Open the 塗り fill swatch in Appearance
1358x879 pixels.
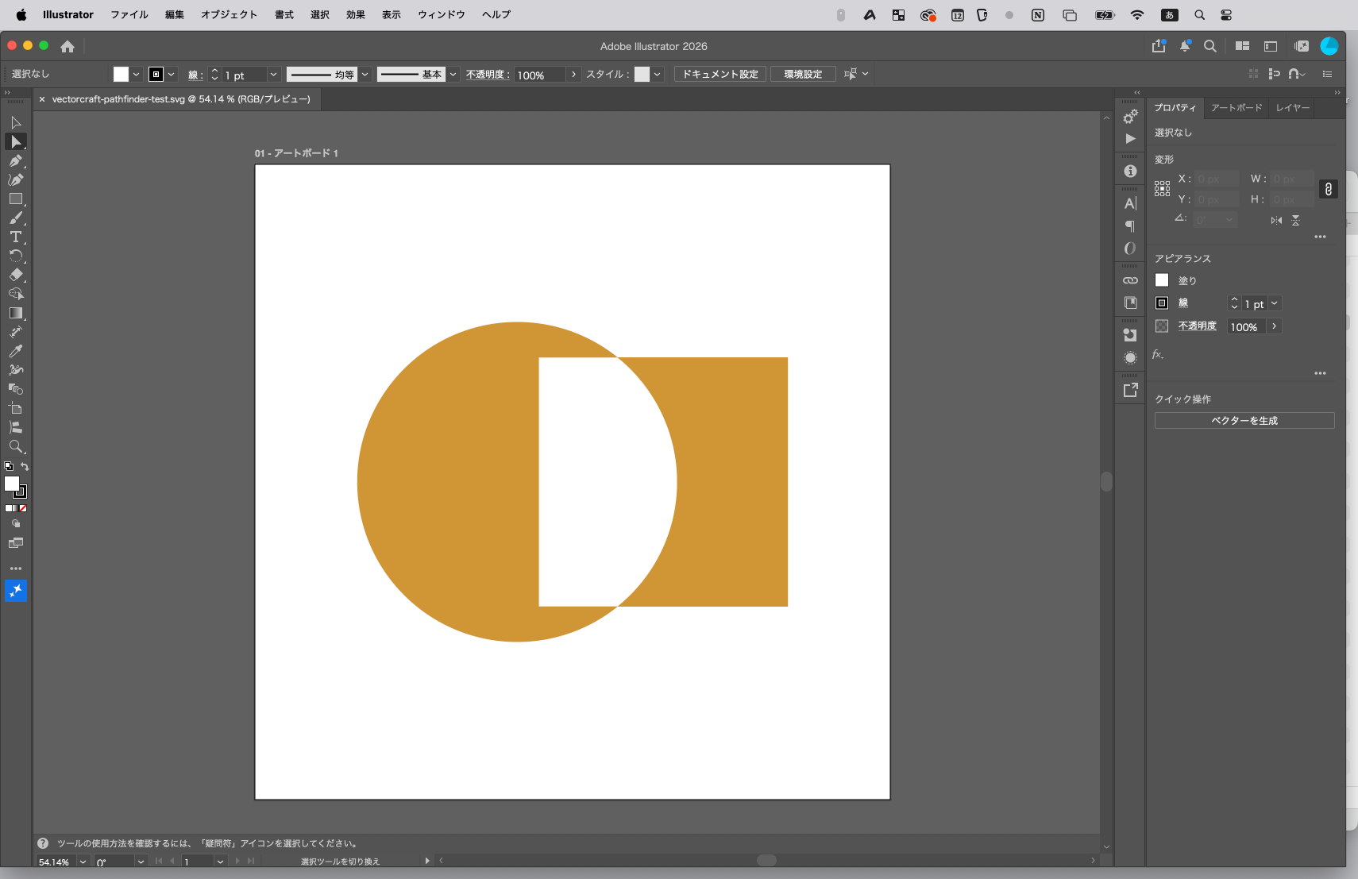[x=1162, y=280]
